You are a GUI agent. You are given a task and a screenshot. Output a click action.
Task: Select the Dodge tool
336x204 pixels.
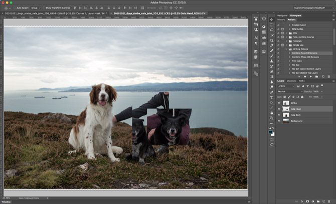point(271,87)
